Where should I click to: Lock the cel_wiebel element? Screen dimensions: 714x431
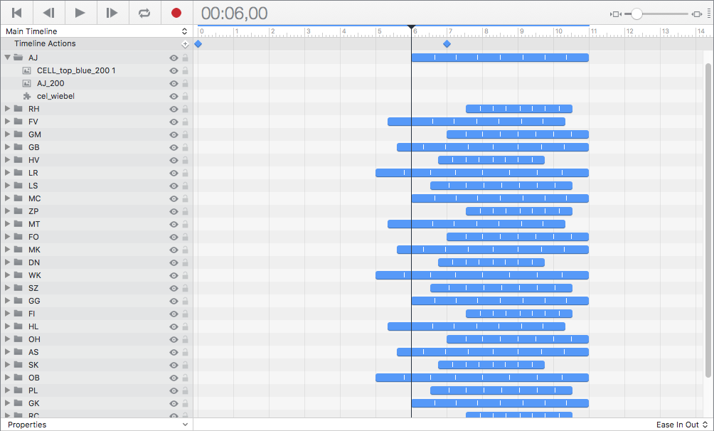[186, 96]
